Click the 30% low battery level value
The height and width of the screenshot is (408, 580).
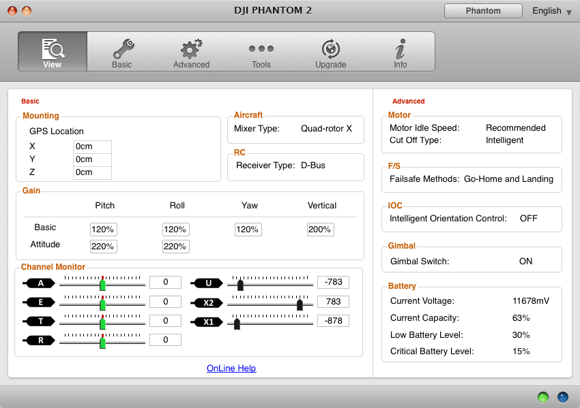click(x=521, y=335)
